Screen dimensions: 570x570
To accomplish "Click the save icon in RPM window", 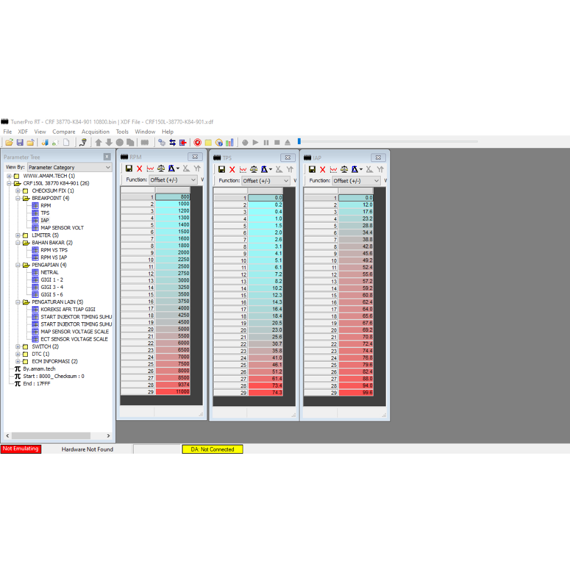I will pyautogui.click(x=129, y=168).
